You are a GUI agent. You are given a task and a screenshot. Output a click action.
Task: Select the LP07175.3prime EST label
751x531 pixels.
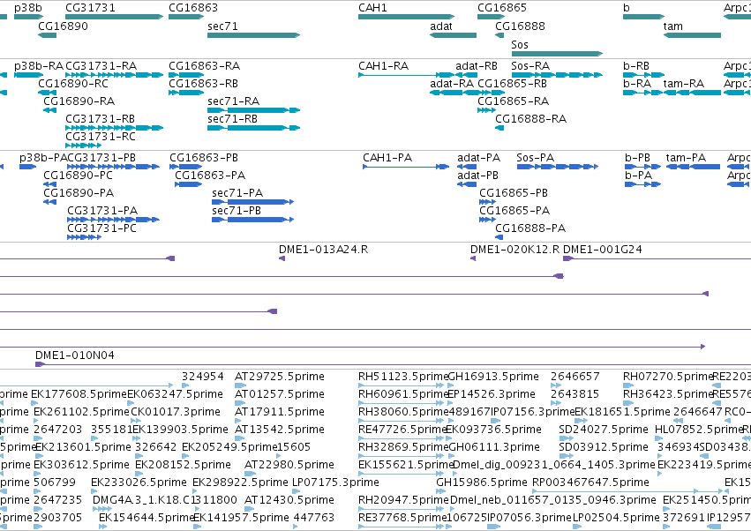point(335,482)
